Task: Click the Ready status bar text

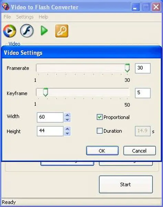Action: click(x=9, y=202)
